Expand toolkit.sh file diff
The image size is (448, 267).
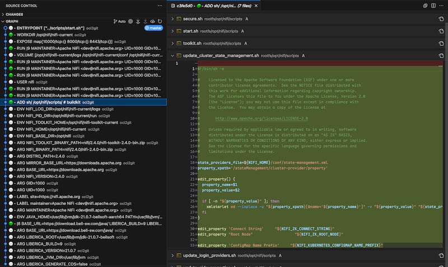172,44
